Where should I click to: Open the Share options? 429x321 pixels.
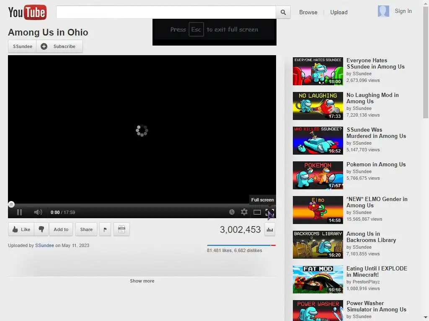(86, 229)
